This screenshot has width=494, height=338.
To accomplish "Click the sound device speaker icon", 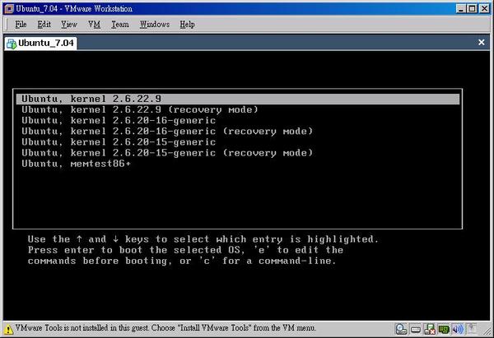I will pyautogui.click(x=458, y=329).
